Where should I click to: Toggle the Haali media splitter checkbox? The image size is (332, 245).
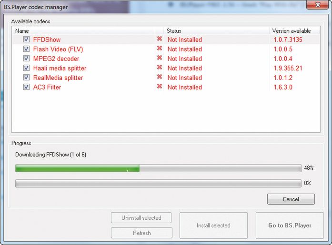click(26, 68)
